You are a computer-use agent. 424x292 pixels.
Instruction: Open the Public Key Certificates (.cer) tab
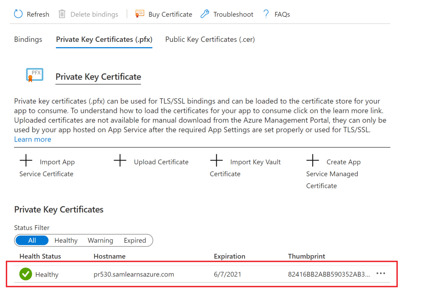(x=210, y=39)
